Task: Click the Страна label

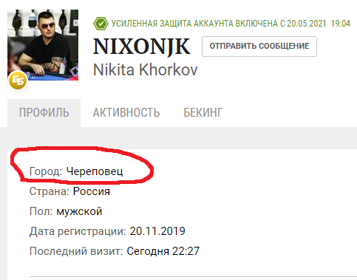Action: (50, 191)
